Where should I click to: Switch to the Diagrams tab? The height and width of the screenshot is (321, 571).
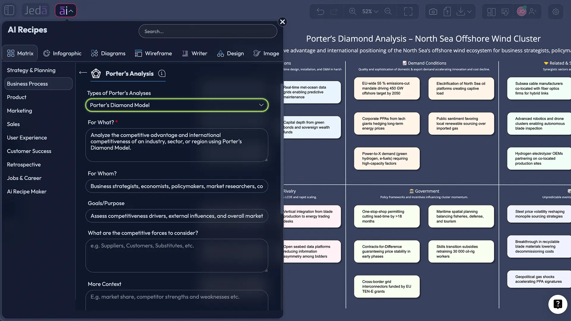tap(108, 53)
